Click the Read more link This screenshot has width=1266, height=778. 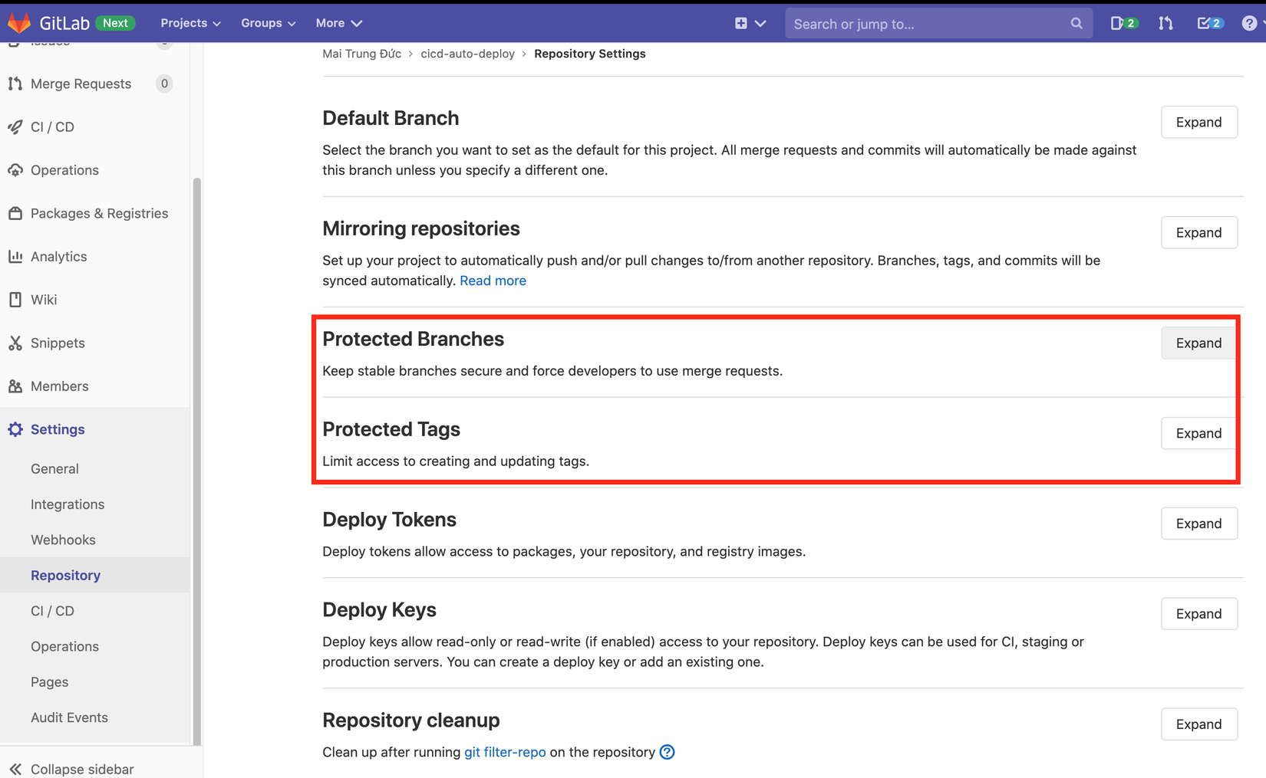coord(493,281)
